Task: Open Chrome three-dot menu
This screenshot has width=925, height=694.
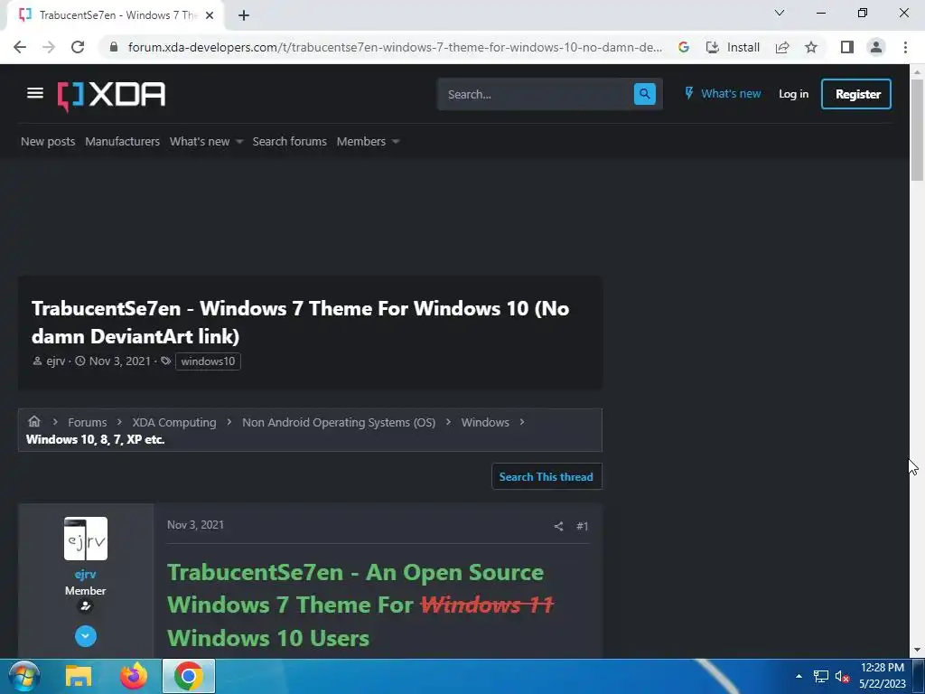Action: (905, 47)
